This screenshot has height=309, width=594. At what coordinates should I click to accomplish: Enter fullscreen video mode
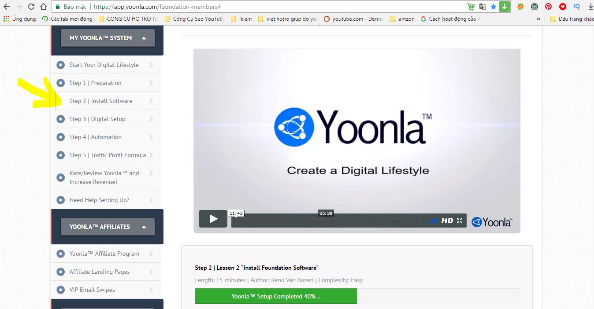point(460,221)
